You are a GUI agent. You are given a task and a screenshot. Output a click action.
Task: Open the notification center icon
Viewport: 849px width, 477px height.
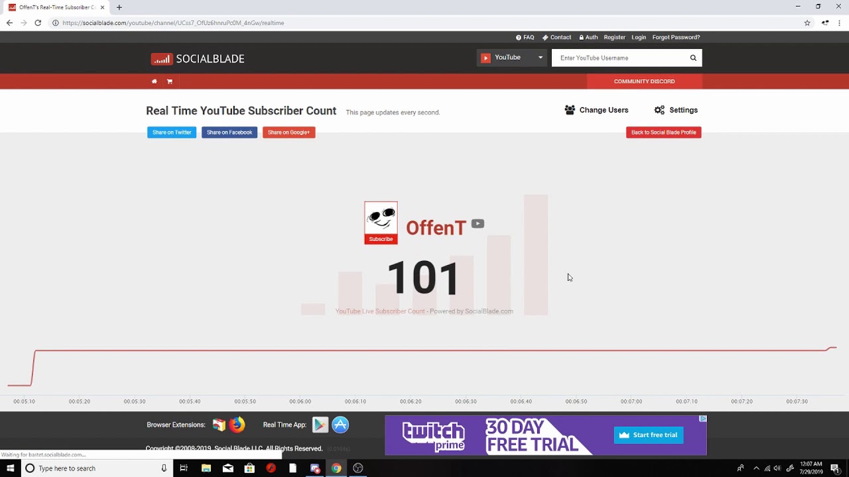(834, 468)
